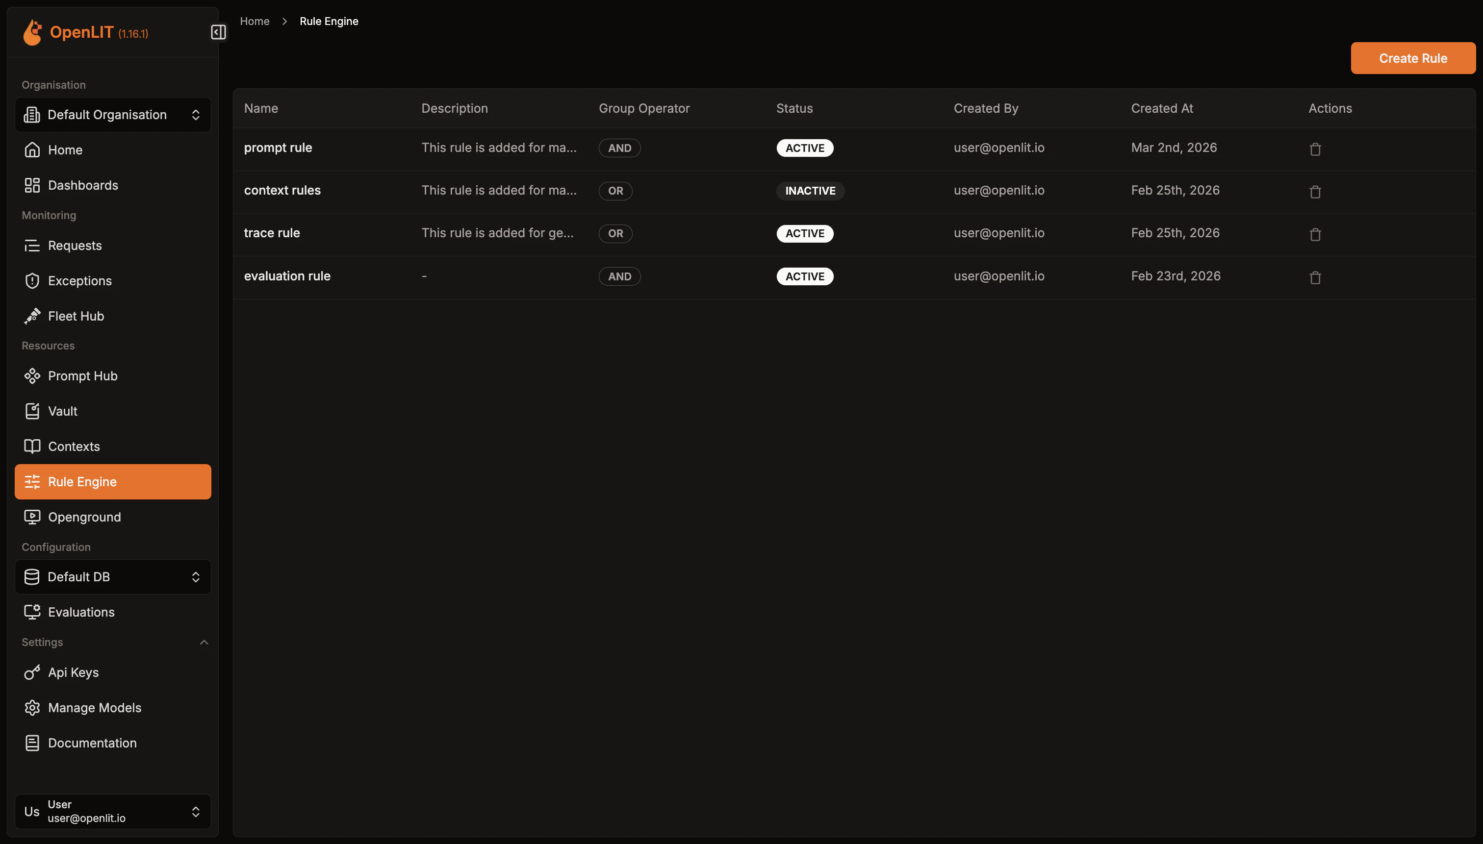1483x844 pixels.
Task: Click Home breadcrumb link
Action: click(x=255, y=22)
